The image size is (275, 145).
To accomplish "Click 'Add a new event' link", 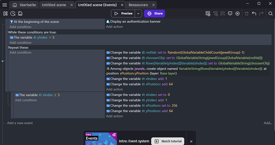I will tap(20, 123).
